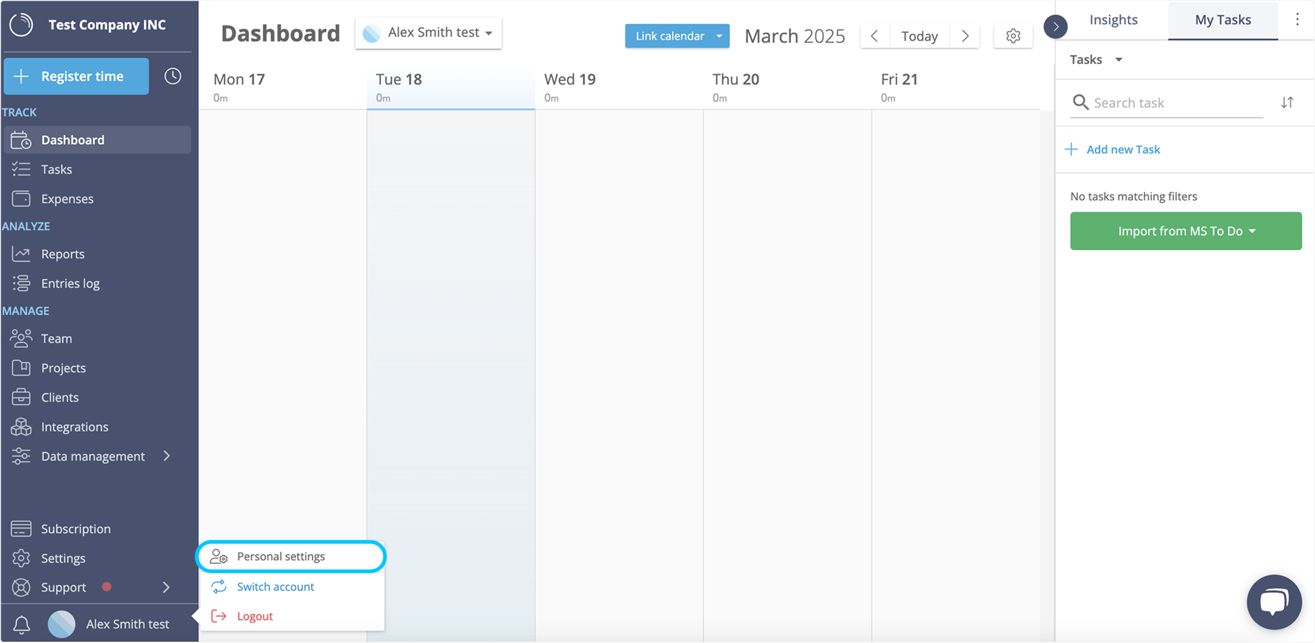This screenshot has width=1315, height=643.
Task: Open dashboard settings gear
Action: tap(1013, 36)
